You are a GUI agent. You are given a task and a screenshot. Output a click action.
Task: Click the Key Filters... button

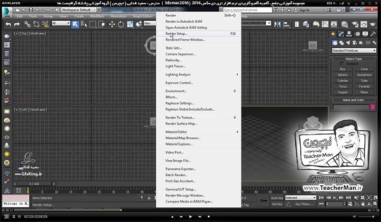coord(304,204)
